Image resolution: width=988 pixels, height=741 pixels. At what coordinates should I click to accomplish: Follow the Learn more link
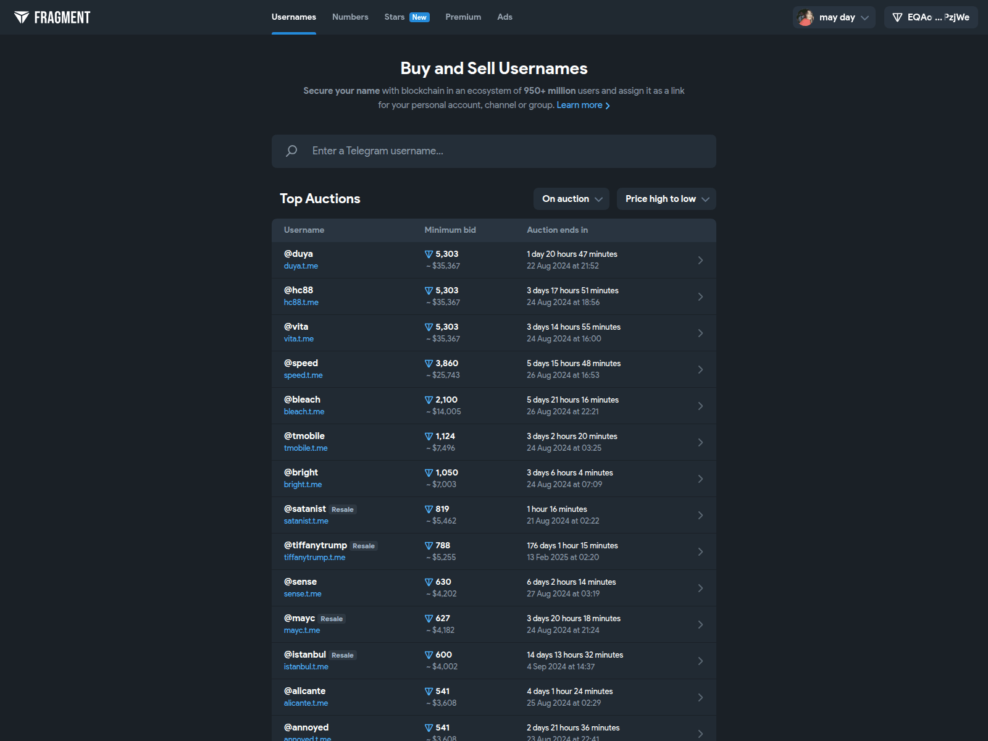tap(583, 105)
